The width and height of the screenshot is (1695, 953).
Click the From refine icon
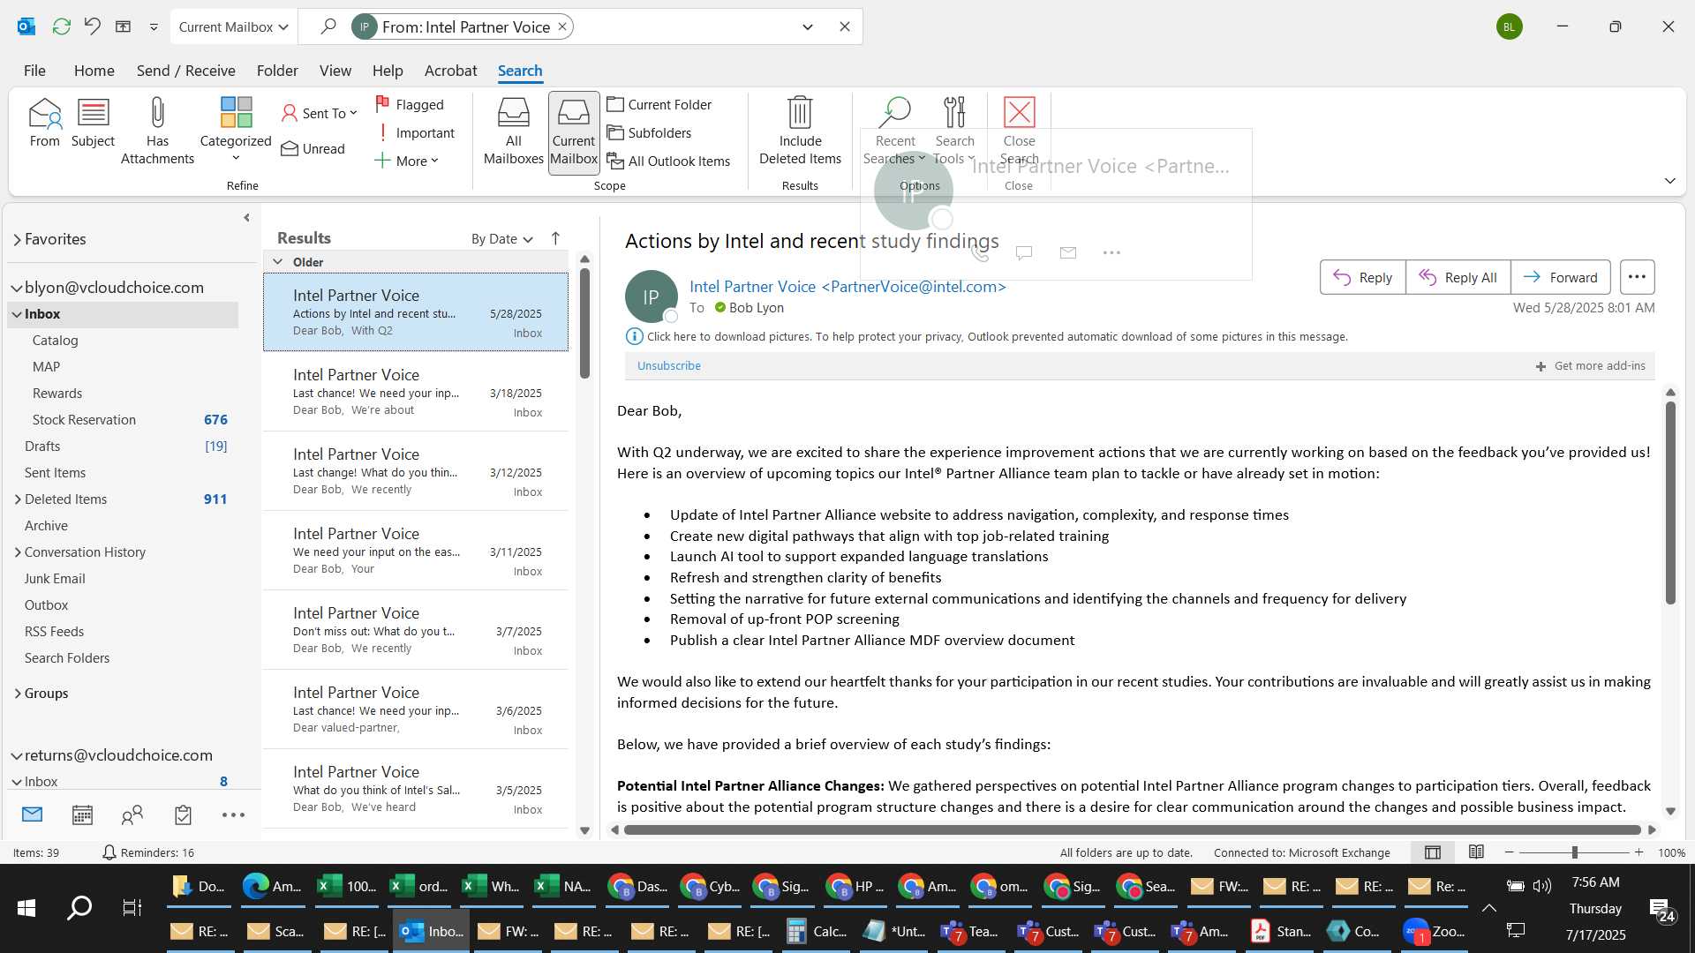tap(44, 124)
